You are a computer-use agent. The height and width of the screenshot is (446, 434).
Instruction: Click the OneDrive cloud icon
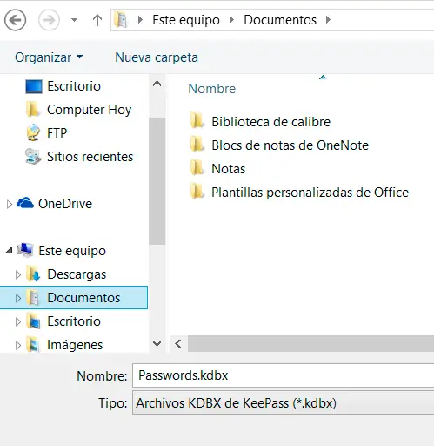point(25,203)
